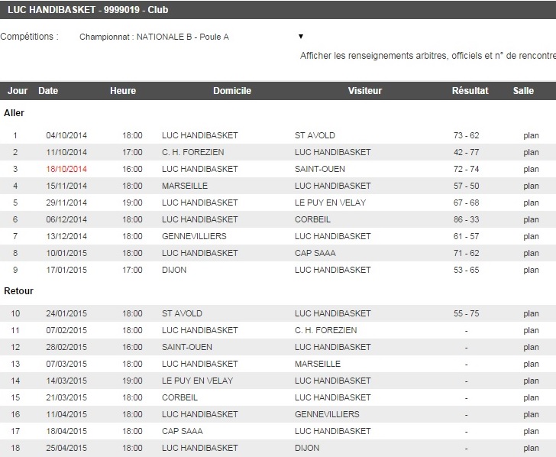The image size is (556, 457).
Task: Open plan link for the 13/12/2014 match
Action: [x=532, y=236]
